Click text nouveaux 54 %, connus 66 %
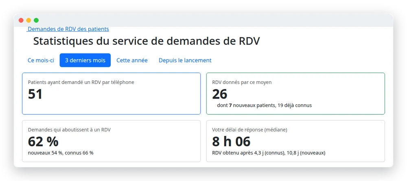This screenshot has height=181, width=407. 61,153
